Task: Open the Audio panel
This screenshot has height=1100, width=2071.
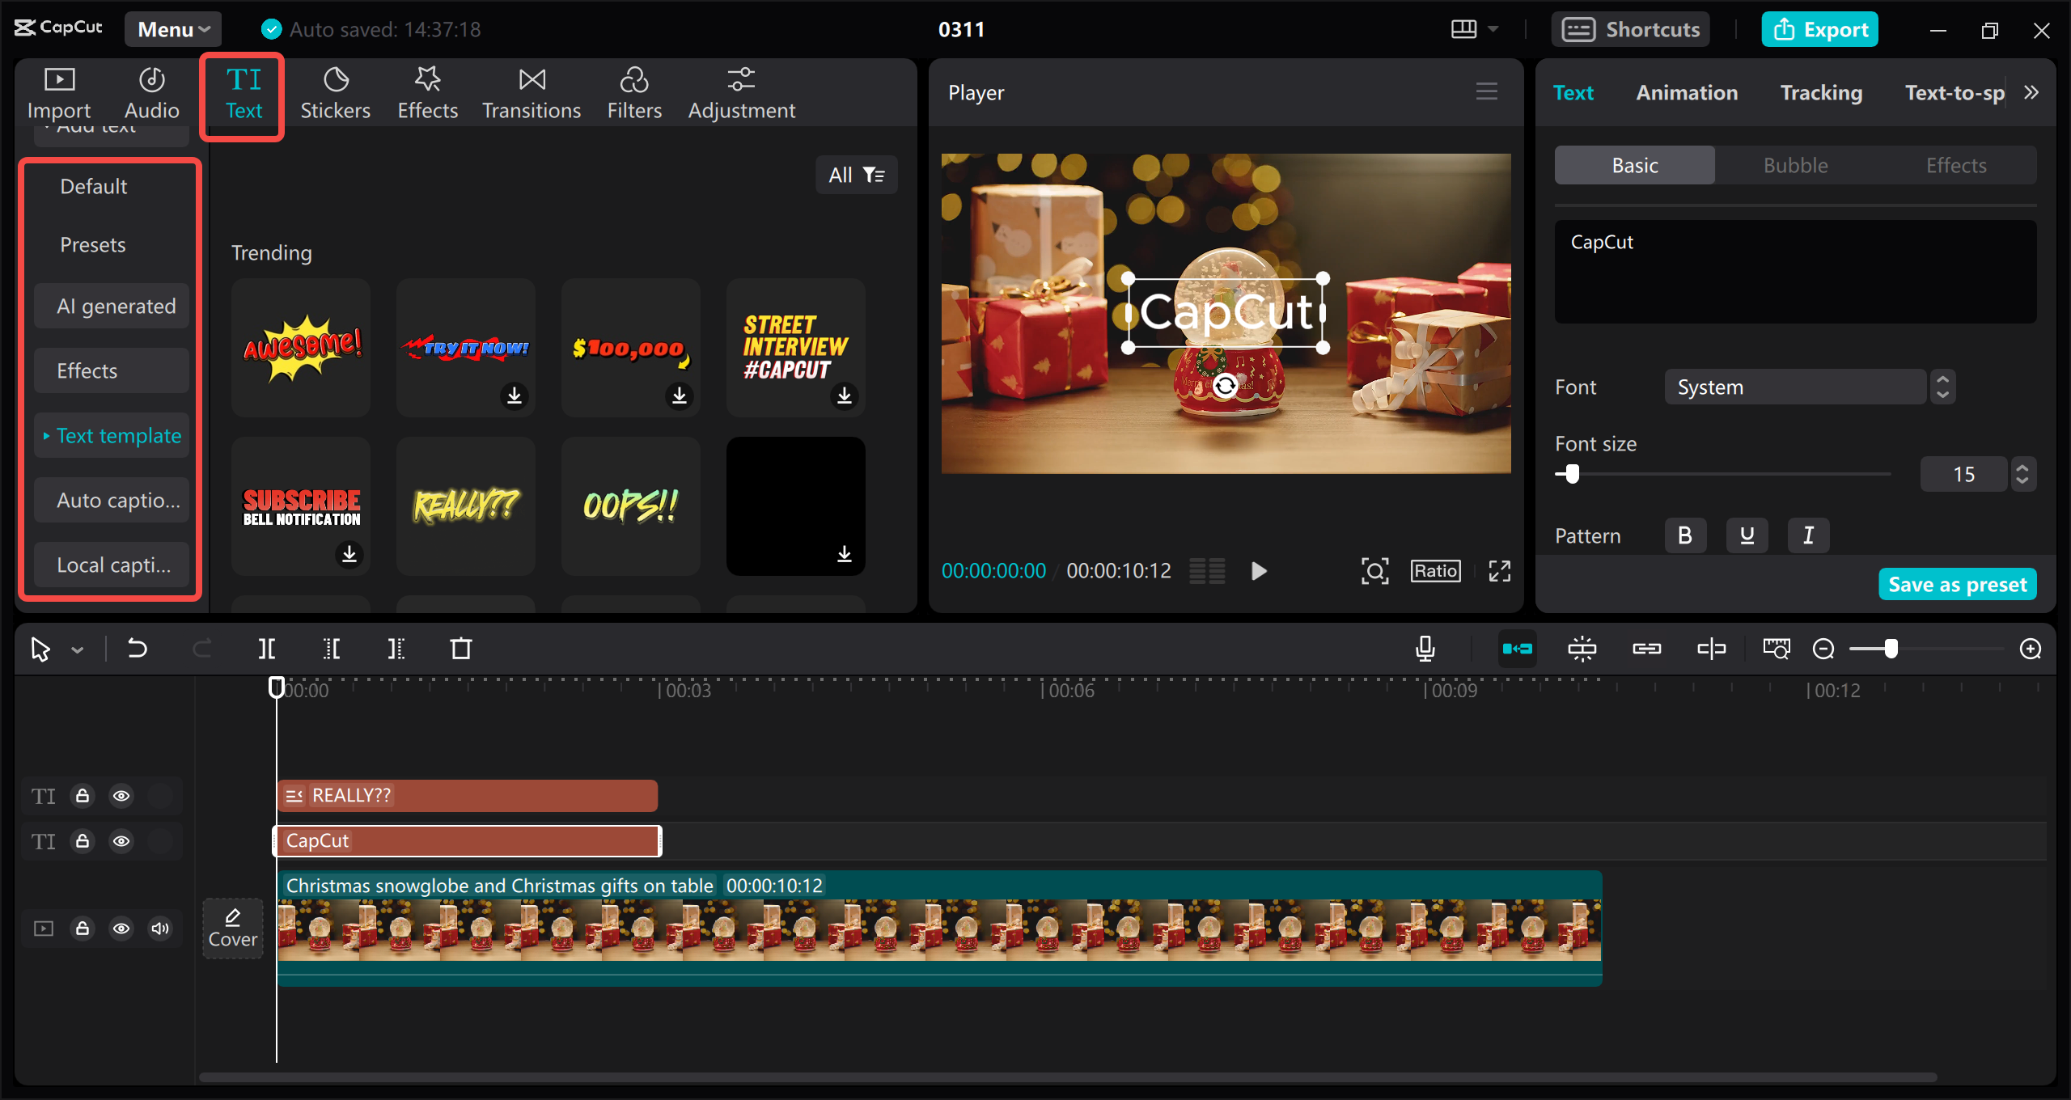Action: 151,95
